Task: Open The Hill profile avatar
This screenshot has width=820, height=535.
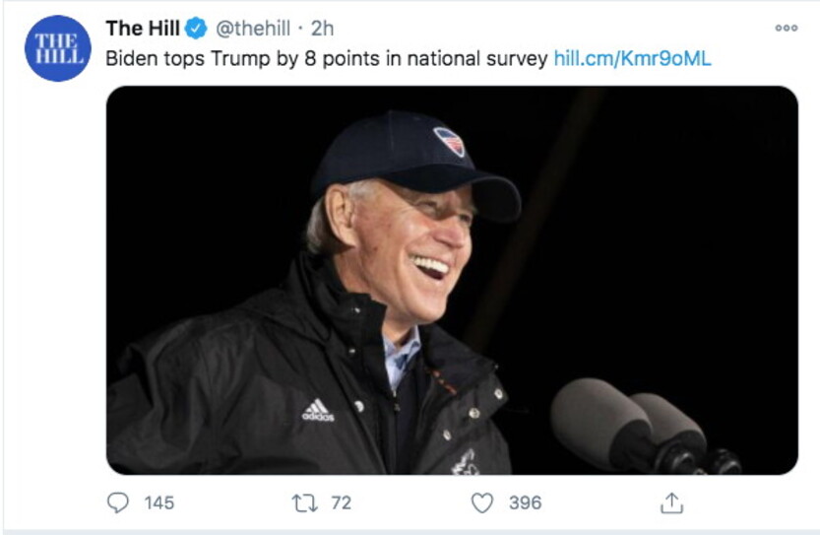Action: (x=57, y=48)
